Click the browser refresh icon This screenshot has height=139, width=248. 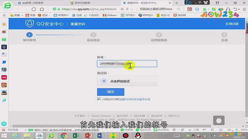34,9
